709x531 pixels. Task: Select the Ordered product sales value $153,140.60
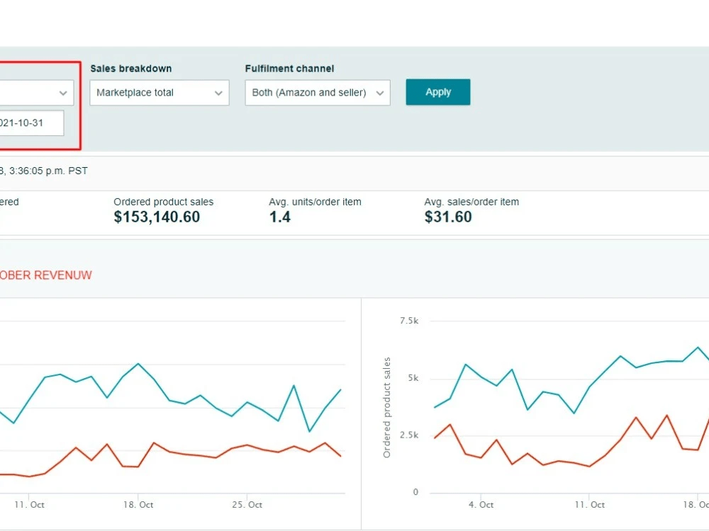[x=157, y=217]
